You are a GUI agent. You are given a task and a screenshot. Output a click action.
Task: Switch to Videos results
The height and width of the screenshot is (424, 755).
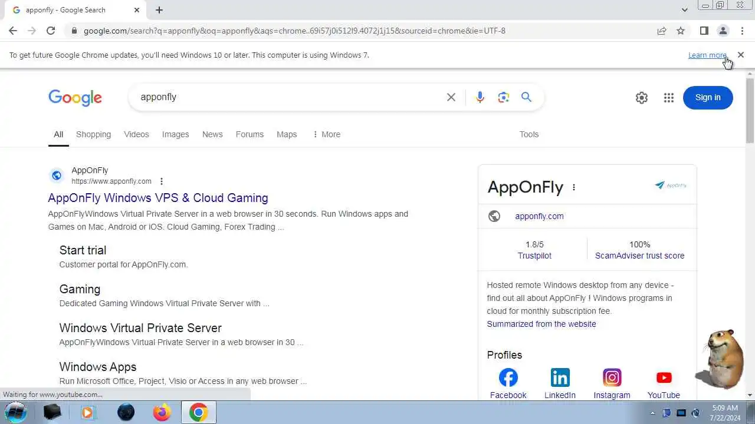click(136, 134)
